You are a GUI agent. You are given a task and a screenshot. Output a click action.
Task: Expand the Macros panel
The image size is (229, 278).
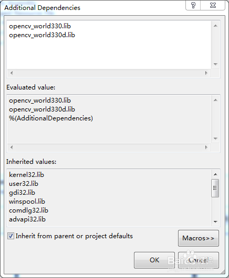coord(199,238)
